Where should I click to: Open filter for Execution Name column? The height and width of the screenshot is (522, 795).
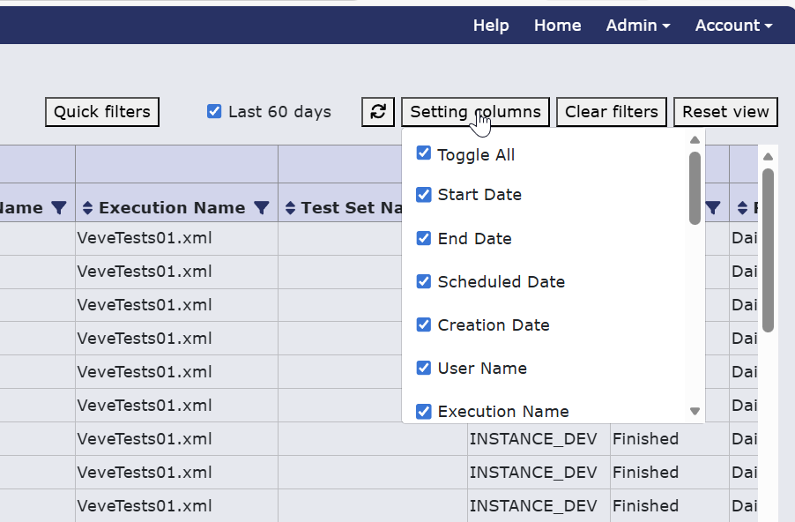pyautogui.click(x=262, y=207)
